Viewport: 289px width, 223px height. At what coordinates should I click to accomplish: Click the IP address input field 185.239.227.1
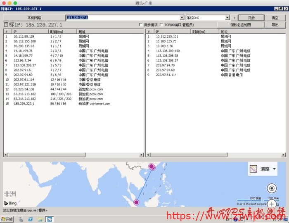123,17
